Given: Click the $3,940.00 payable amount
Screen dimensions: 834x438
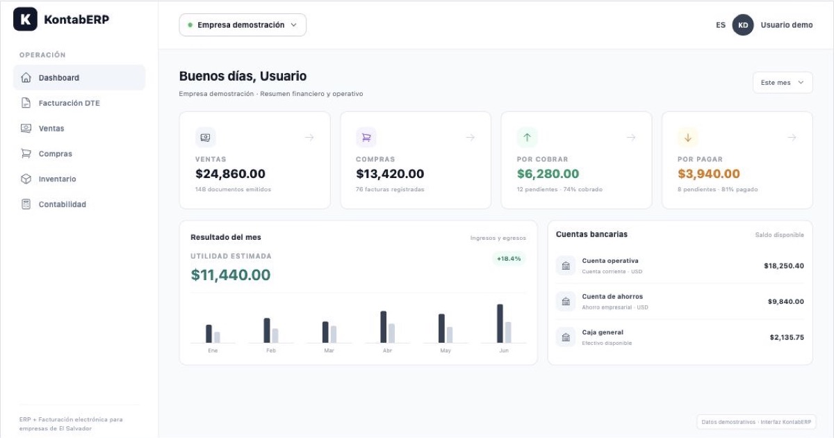Looking at the screenshot, I should point(709,174).
